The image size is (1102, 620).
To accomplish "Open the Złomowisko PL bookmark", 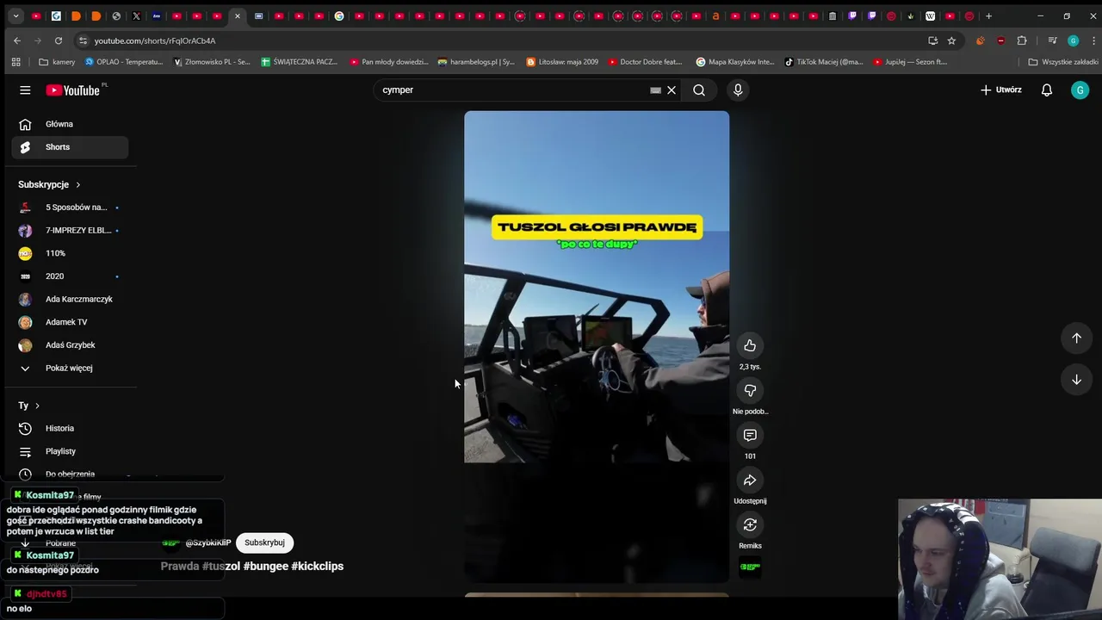I will click(212, 62).
